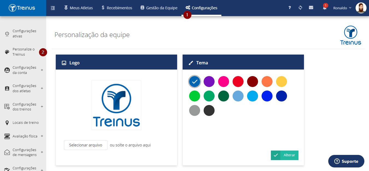This screenshot has width=369, height=171.
Task: Select the dark maroon theme color
Action: pyautogui.click(x=253, y=82)
